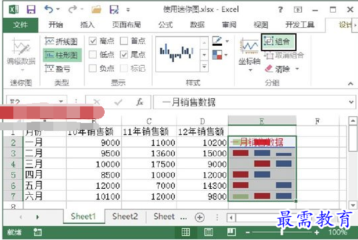Screen dimensions: 358x240
Task: Click the Excel application icon
Action: 14,9
